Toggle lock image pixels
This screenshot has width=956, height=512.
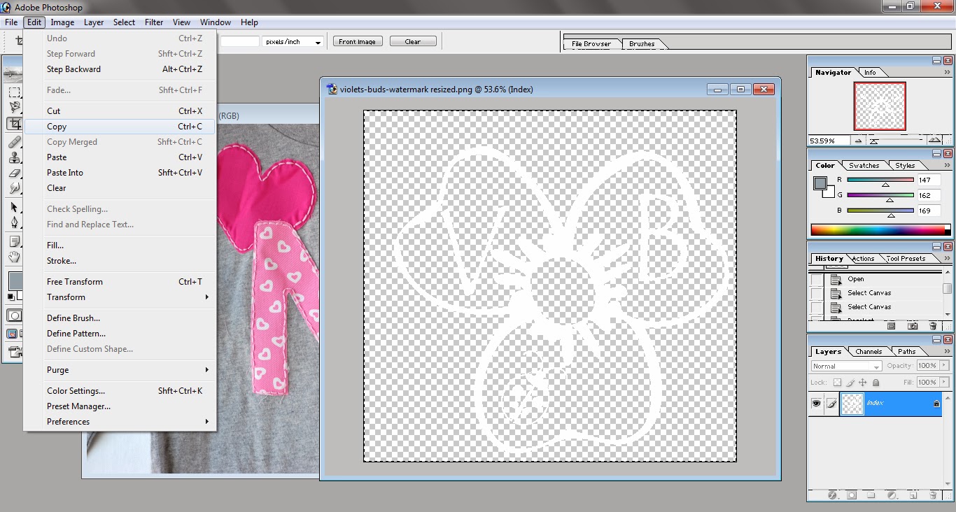(850, 383)
